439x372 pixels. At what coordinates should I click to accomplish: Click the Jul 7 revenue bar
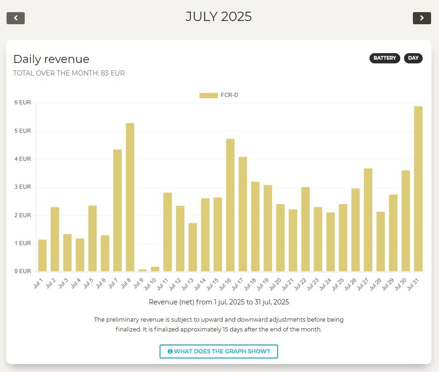point(118,210)
